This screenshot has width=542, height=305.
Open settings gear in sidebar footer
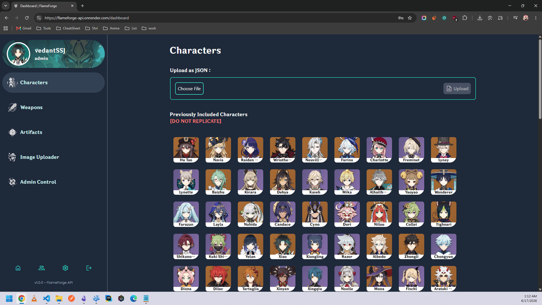point(65,268)
